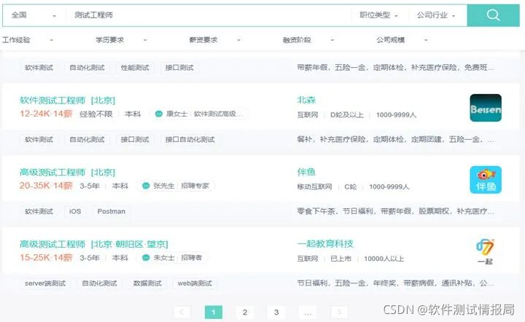
Task: Click recruiter 康女士 contact chip
Action: pyautogui.click(x=201, y=114)
